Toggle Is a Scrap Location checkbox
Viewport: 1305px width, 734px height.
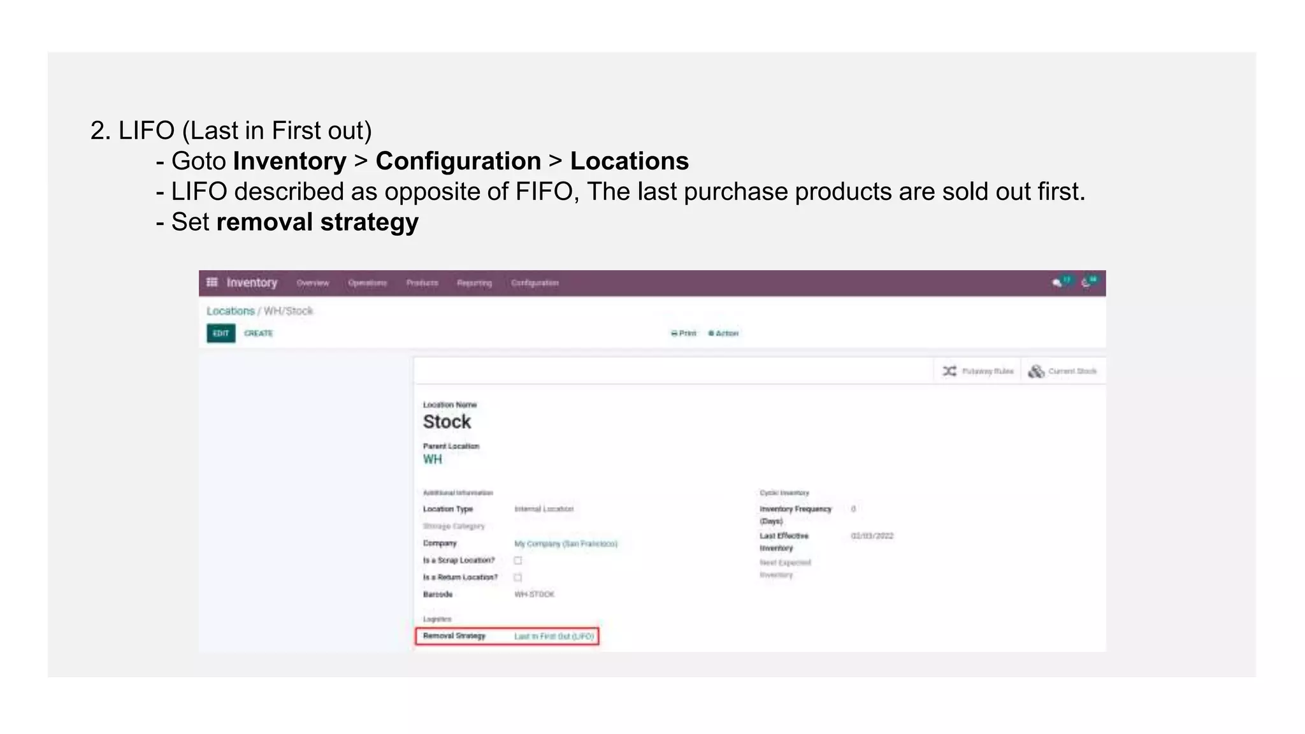tap(518, 561)
